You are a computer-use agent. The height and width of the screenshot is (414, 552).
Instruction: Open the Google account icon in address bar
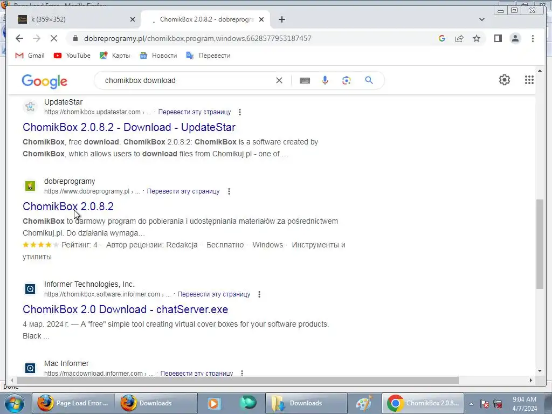[x=442, y=38]
